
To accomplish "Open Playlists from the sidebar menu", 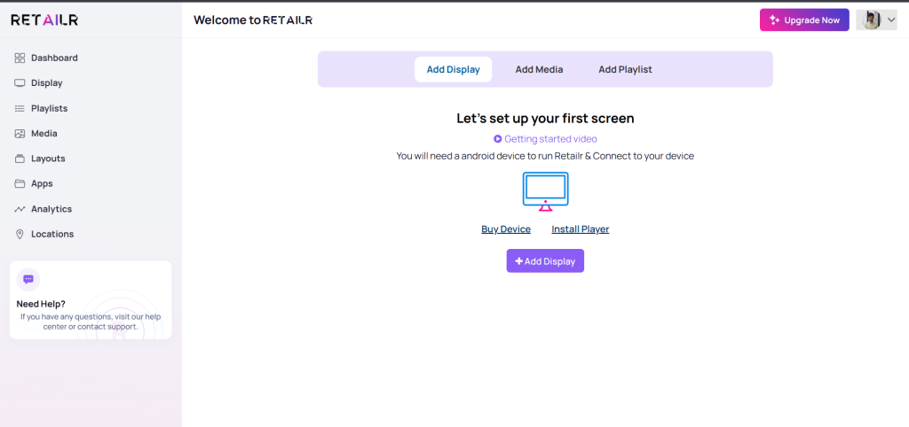I will coord(50,108).
